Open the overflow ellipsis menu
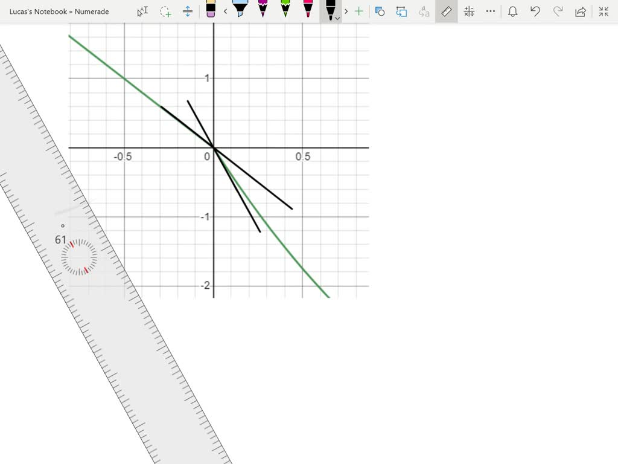Viewport: 618px width, 464px height. coord(489,11)
